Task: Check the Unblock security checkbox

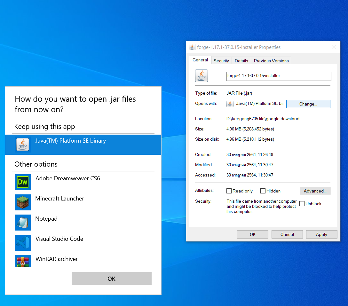Action: point(302,204)
